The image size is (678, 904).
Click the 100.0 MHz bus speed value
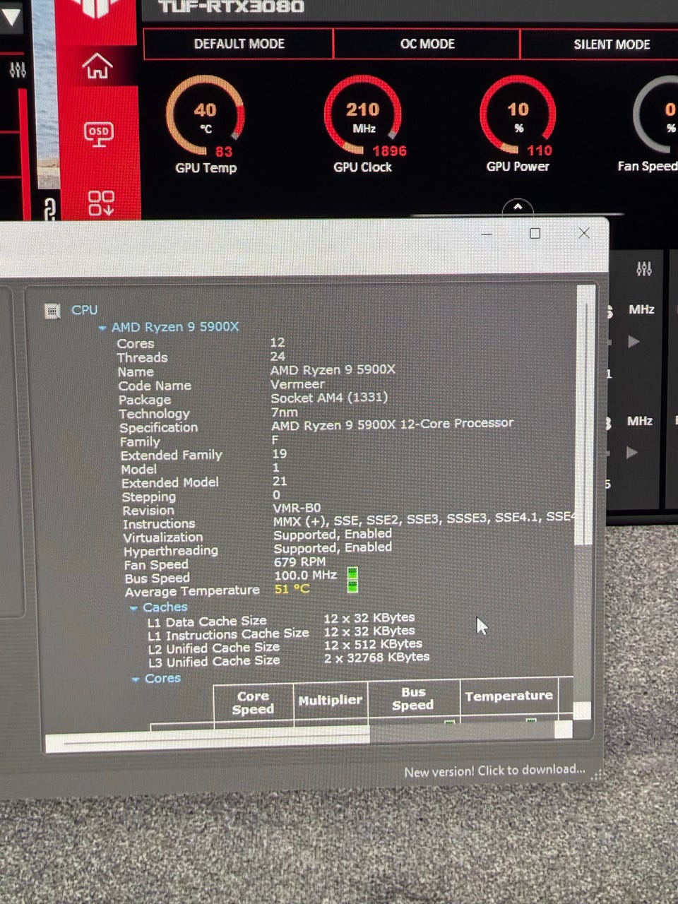point(305,576)
